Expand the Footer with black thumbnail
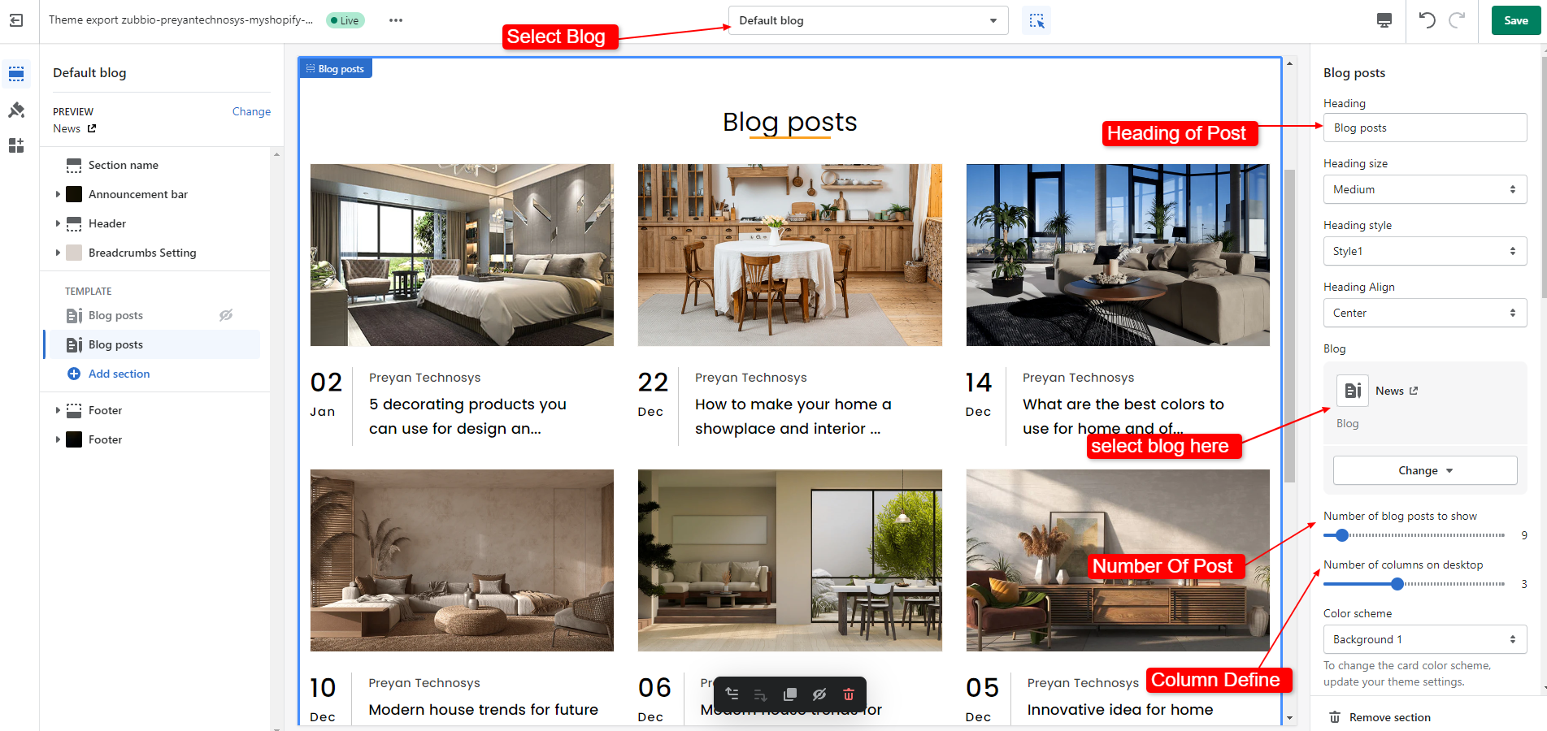 (58, 439)
